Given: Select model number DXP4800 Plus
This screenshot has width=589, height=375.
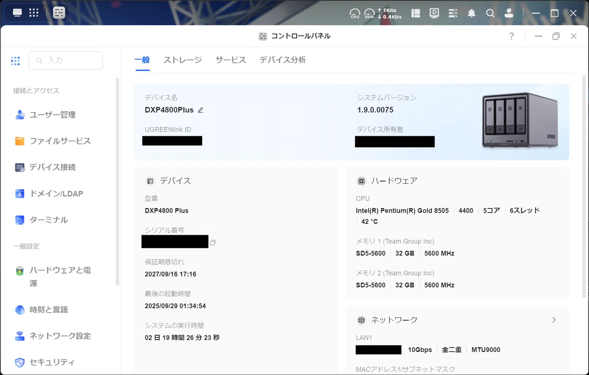Looking at the screenshot, I should click(166, 211).
